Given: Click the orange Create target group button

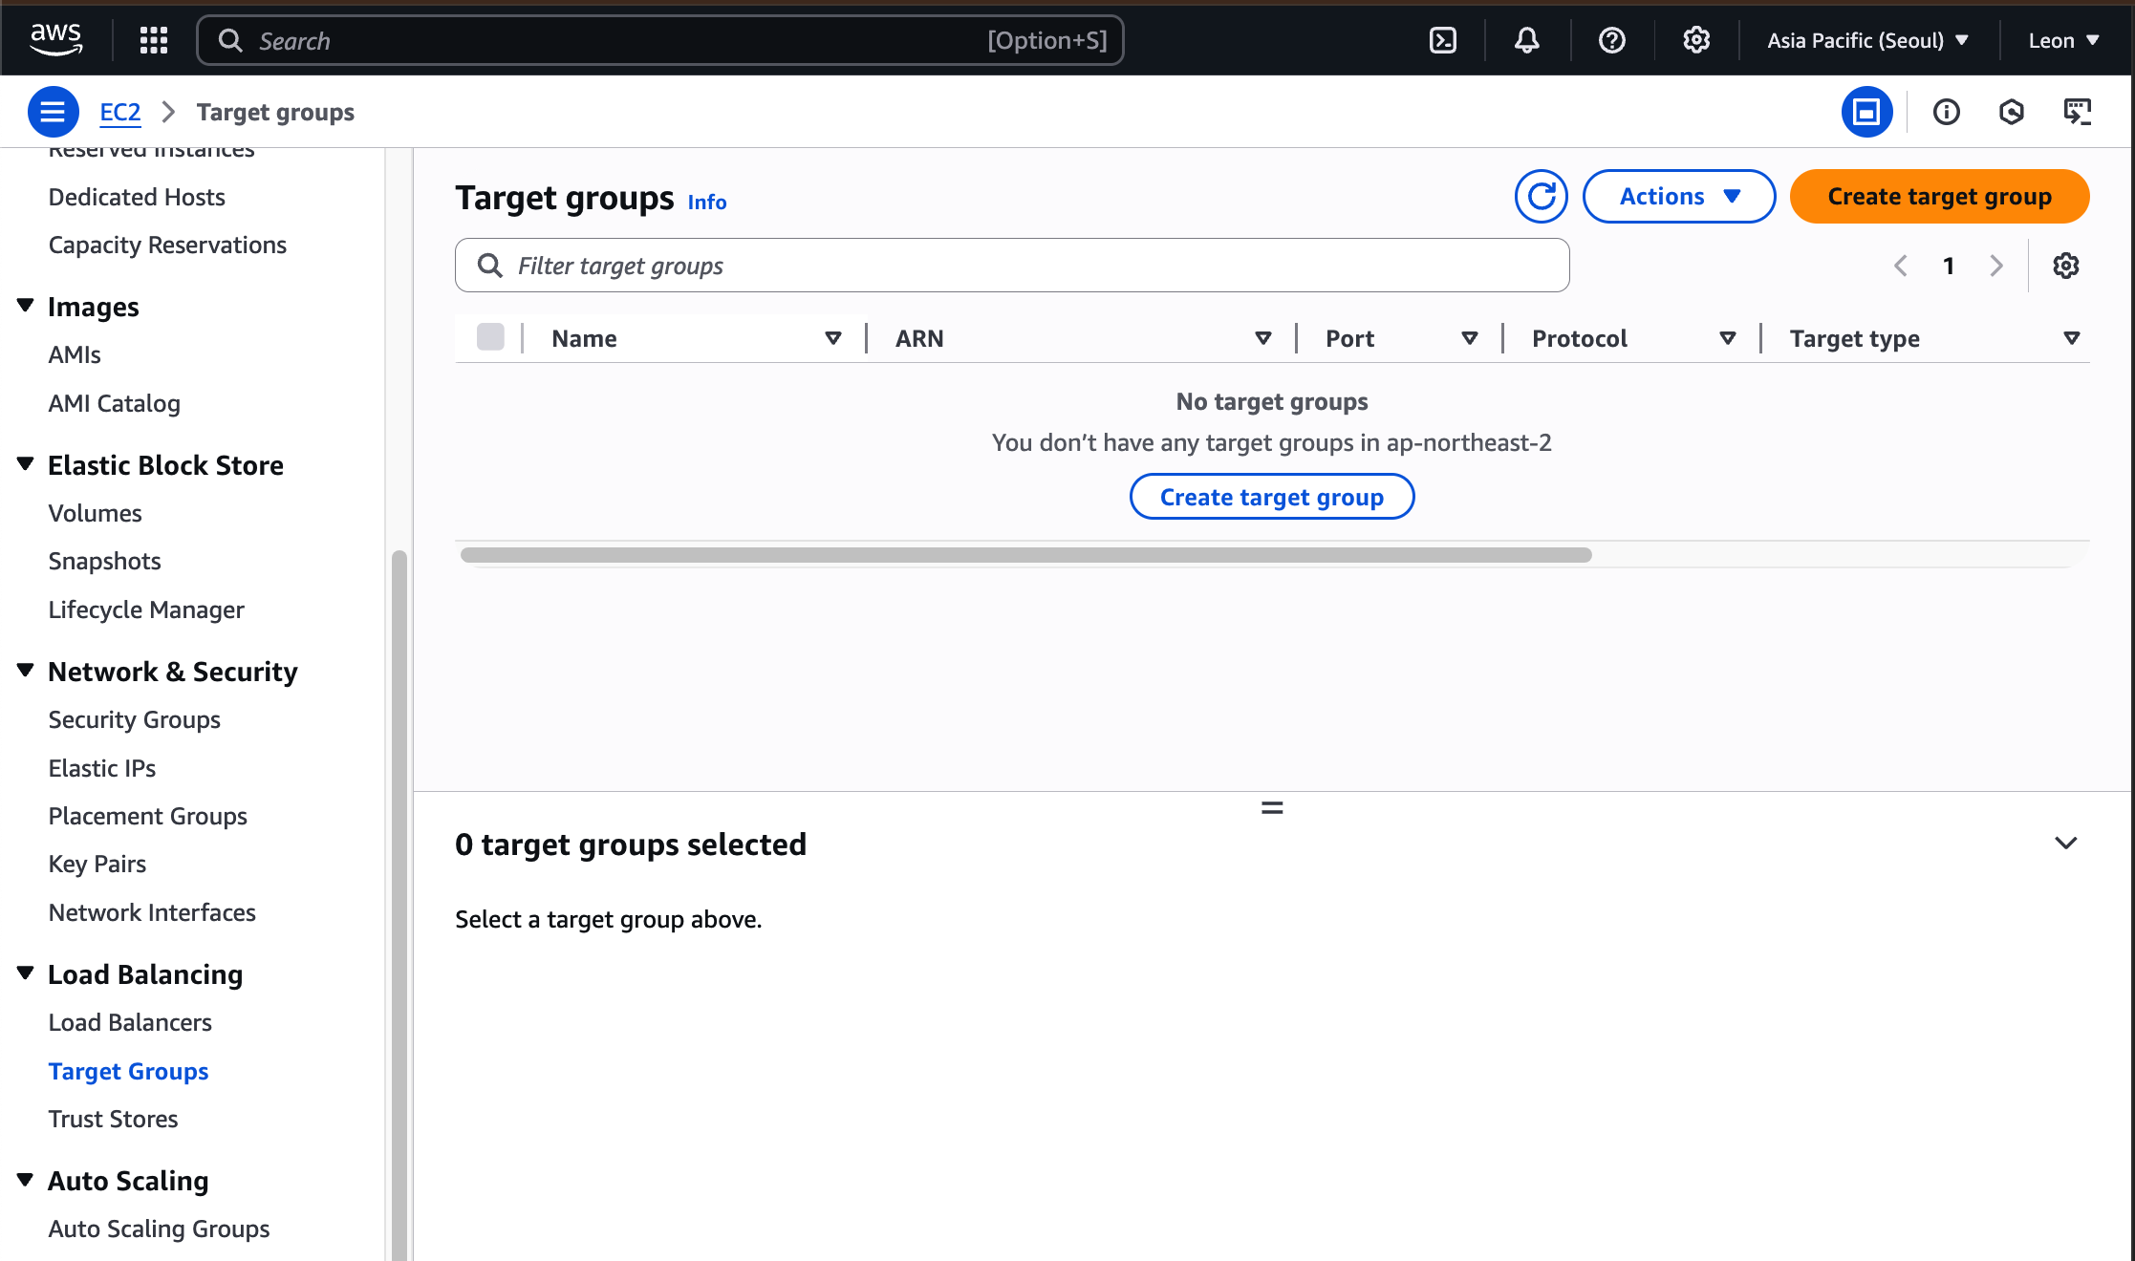Looking at the screenshot, I should click(1938, 197).
